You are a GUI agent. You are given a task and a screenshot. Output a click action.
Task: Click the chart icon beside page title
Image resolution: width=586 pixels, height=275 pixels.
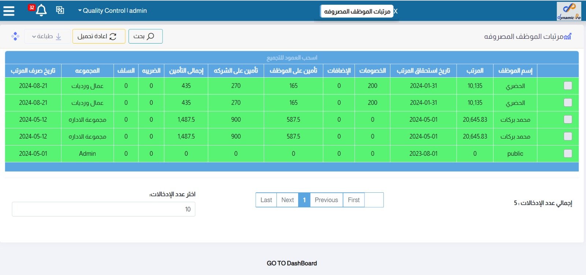point(568,36)
